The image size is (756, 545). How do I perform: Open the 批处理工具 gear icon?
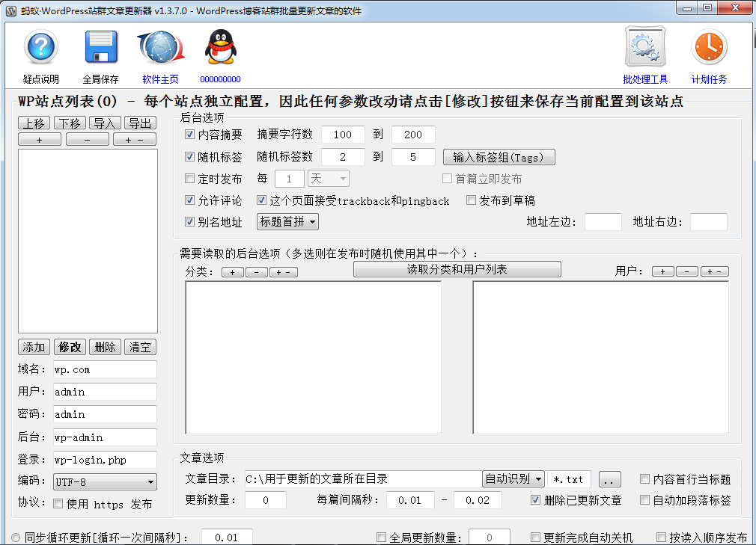645,46
